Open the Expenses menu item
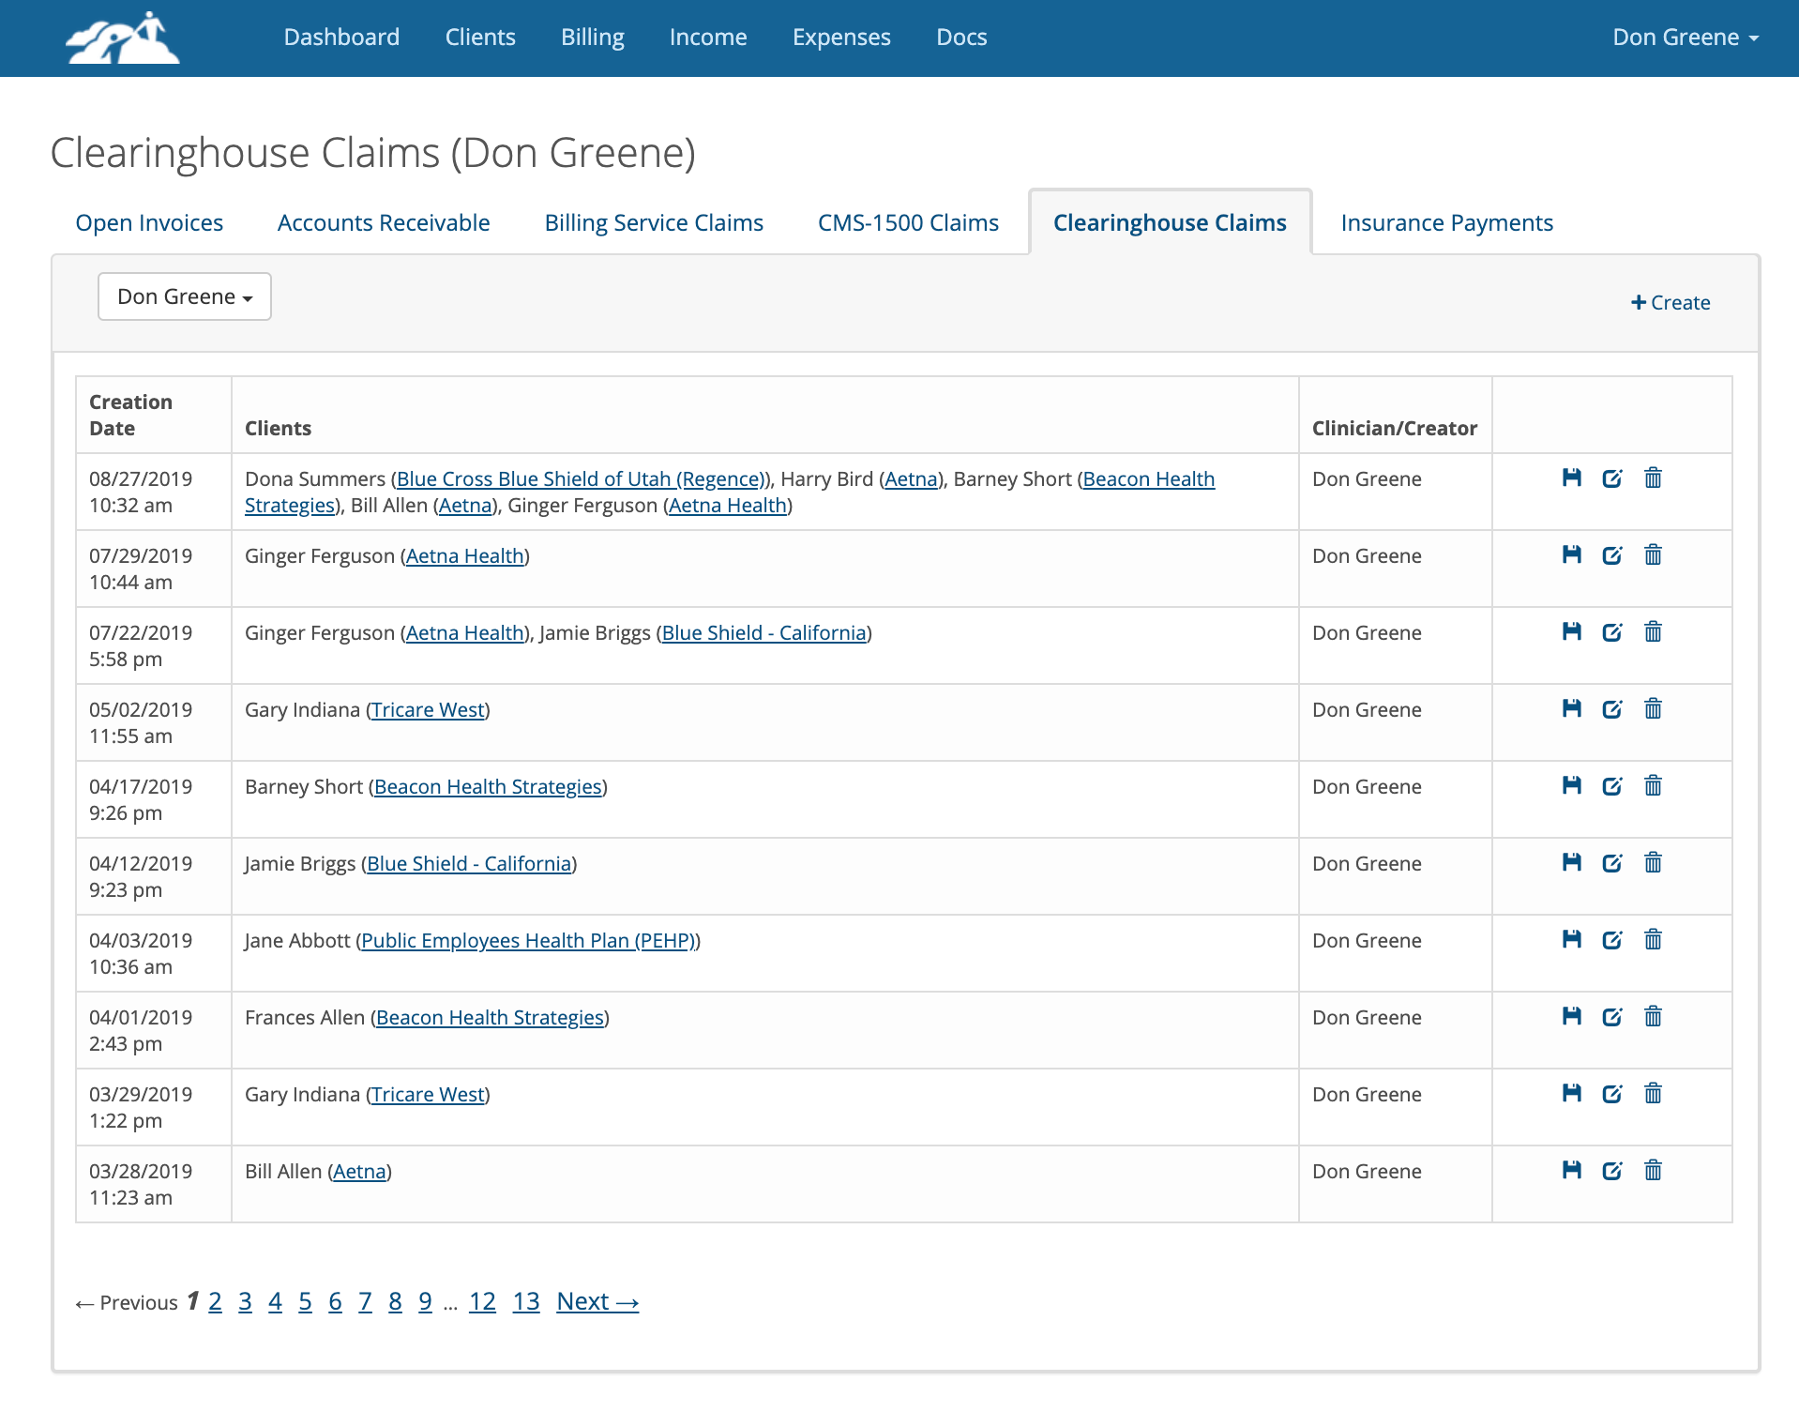Image resolution: width=1799 pixels, height=1411 pixels. click(x=840, y=38)
